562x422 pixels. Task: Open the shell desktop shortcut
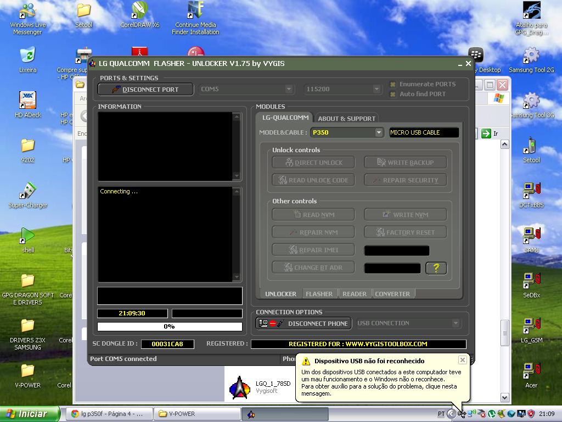27,241
